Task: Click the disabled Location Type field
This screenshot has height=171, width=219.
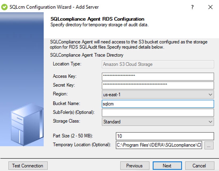Action: (158, 64)
